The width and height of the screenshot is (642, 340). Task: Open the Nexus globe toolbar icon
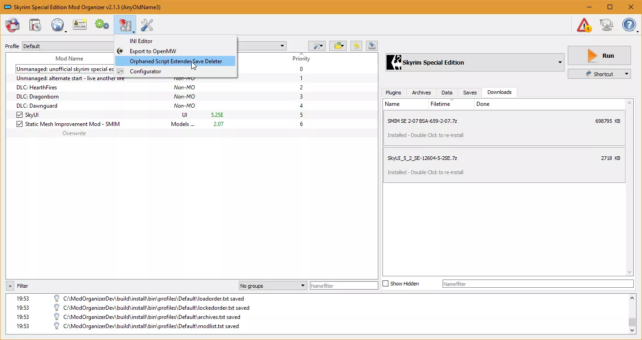point(57,25)
